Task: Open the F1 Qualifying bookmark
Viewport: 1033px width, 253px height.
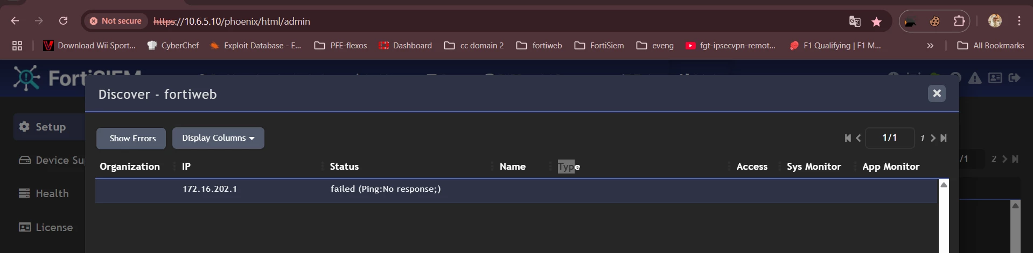Action: [835, 46]
